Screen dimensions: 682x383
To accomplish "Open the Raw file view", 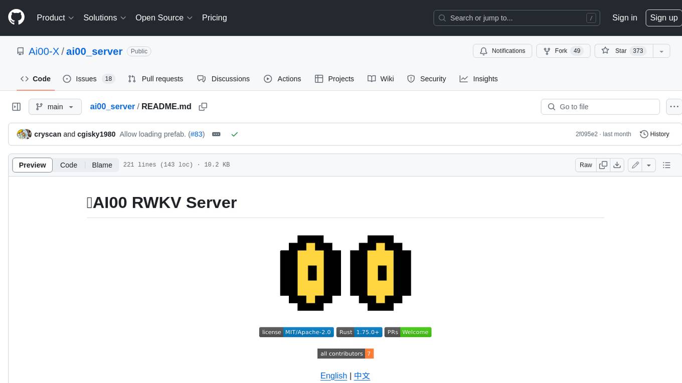I will coord(586,165).
